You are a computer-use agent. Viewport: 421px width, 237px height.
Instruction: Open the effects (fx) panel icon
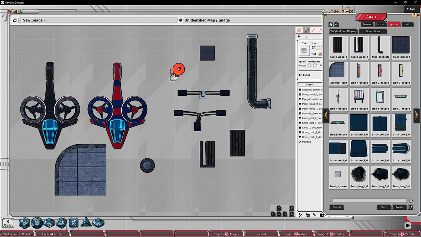pos(321,30)
